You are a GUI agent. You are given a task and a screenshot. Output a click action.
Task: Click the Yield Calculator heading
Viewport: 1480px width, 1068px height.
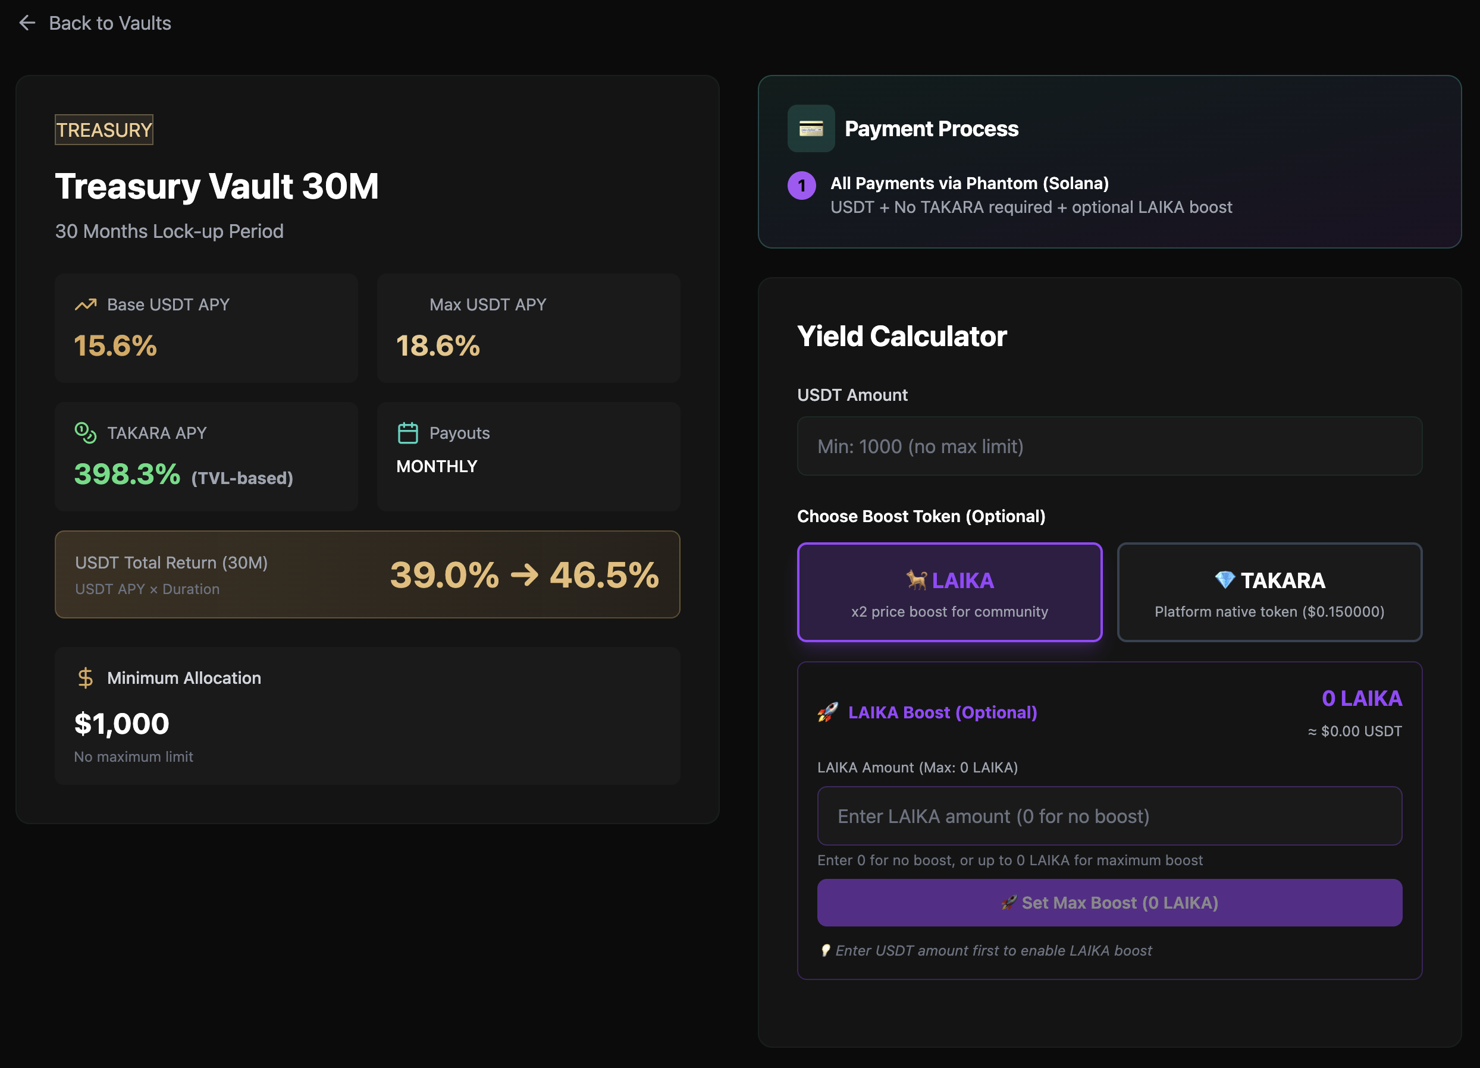[x=902, y=337]
